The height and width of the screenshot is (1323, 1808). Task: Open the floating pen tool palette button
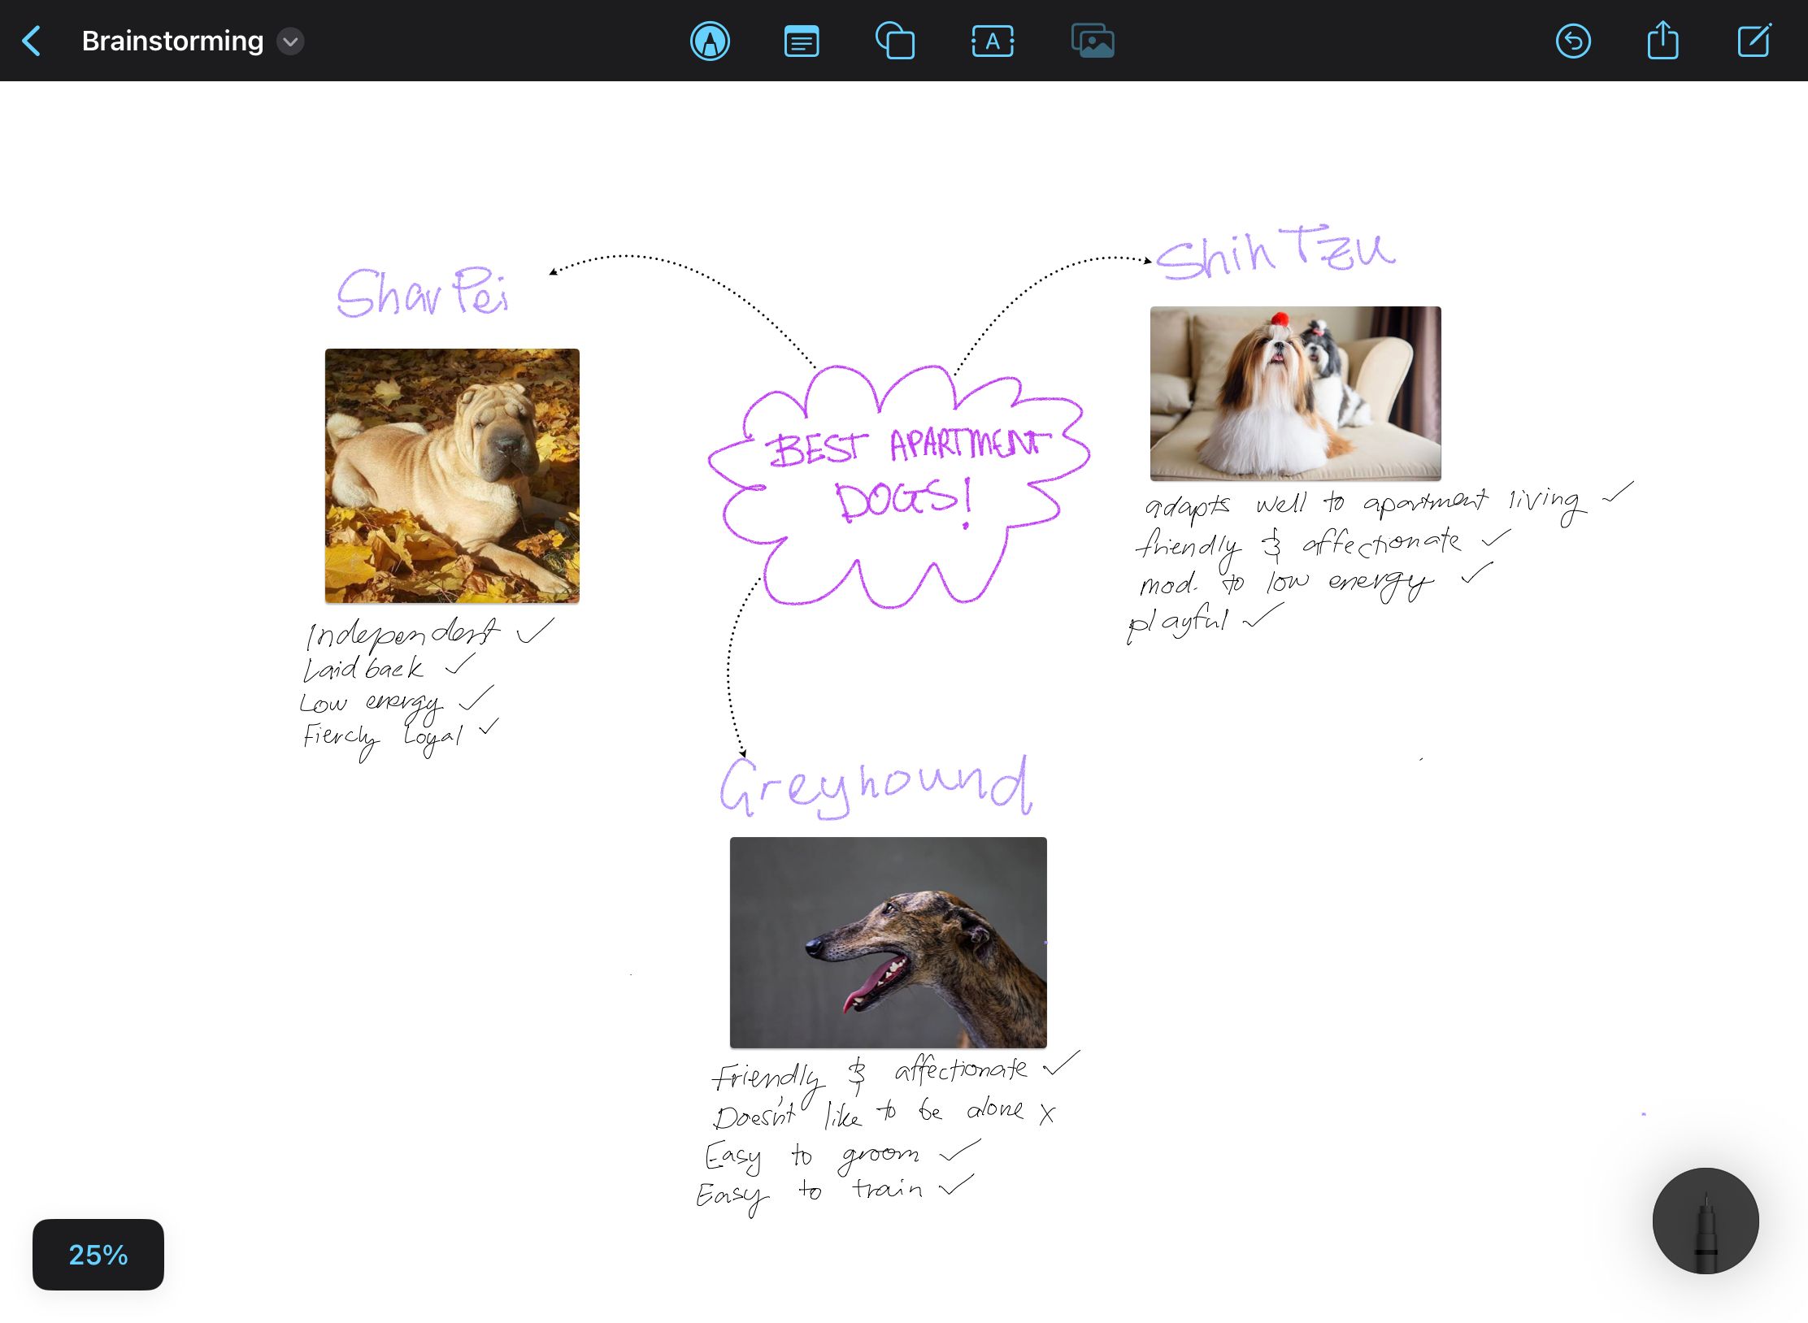click(1705, 1220)
